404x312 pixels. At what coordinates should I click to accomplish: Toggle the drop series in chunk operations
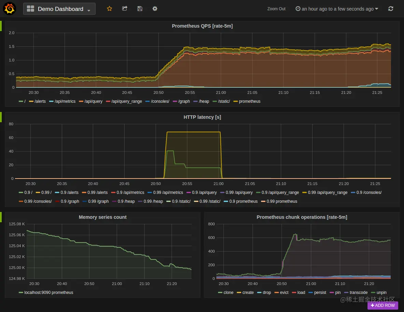coord(267,293)
